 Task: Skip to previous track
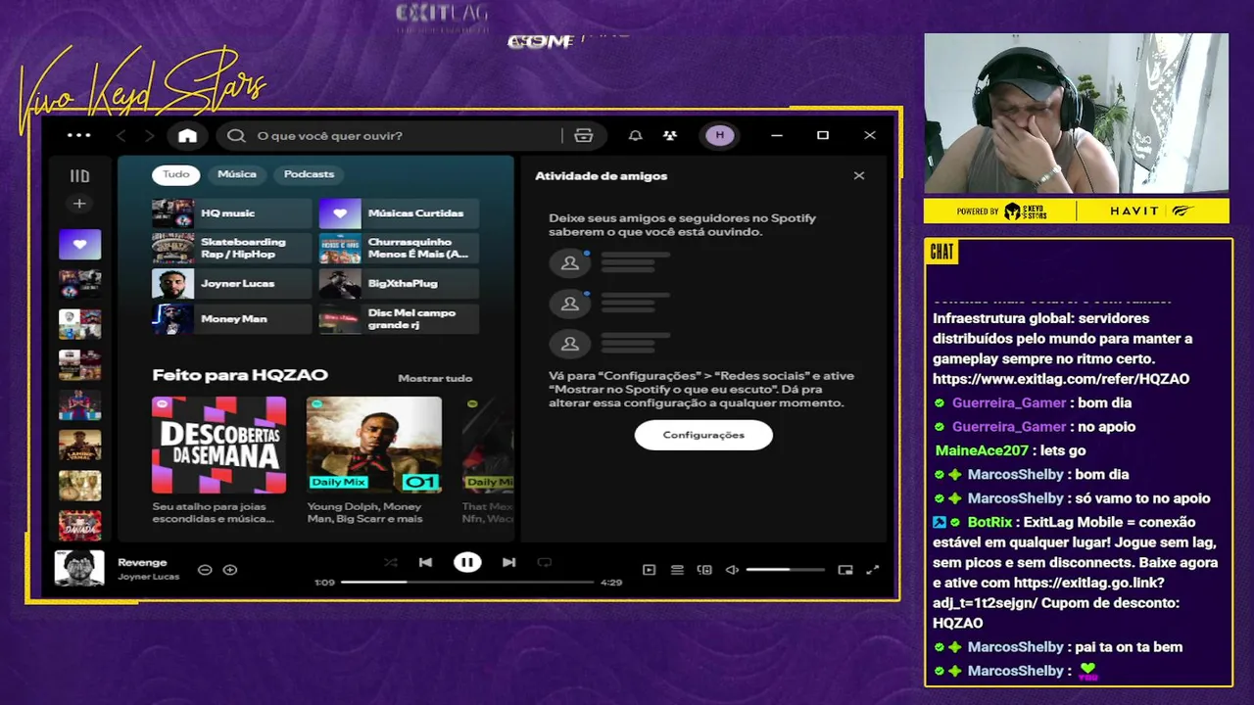coord(425,562)
